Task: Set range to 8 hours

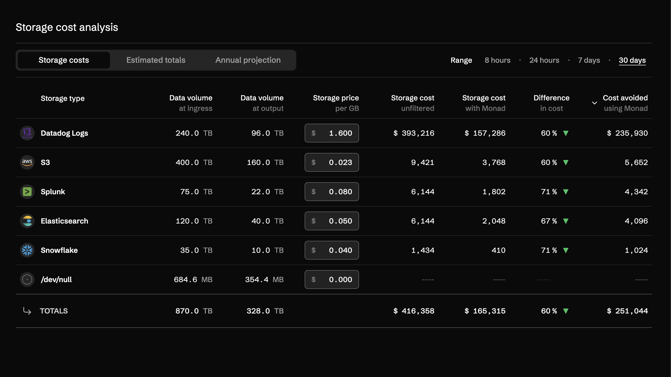Action: coord(497,60)
